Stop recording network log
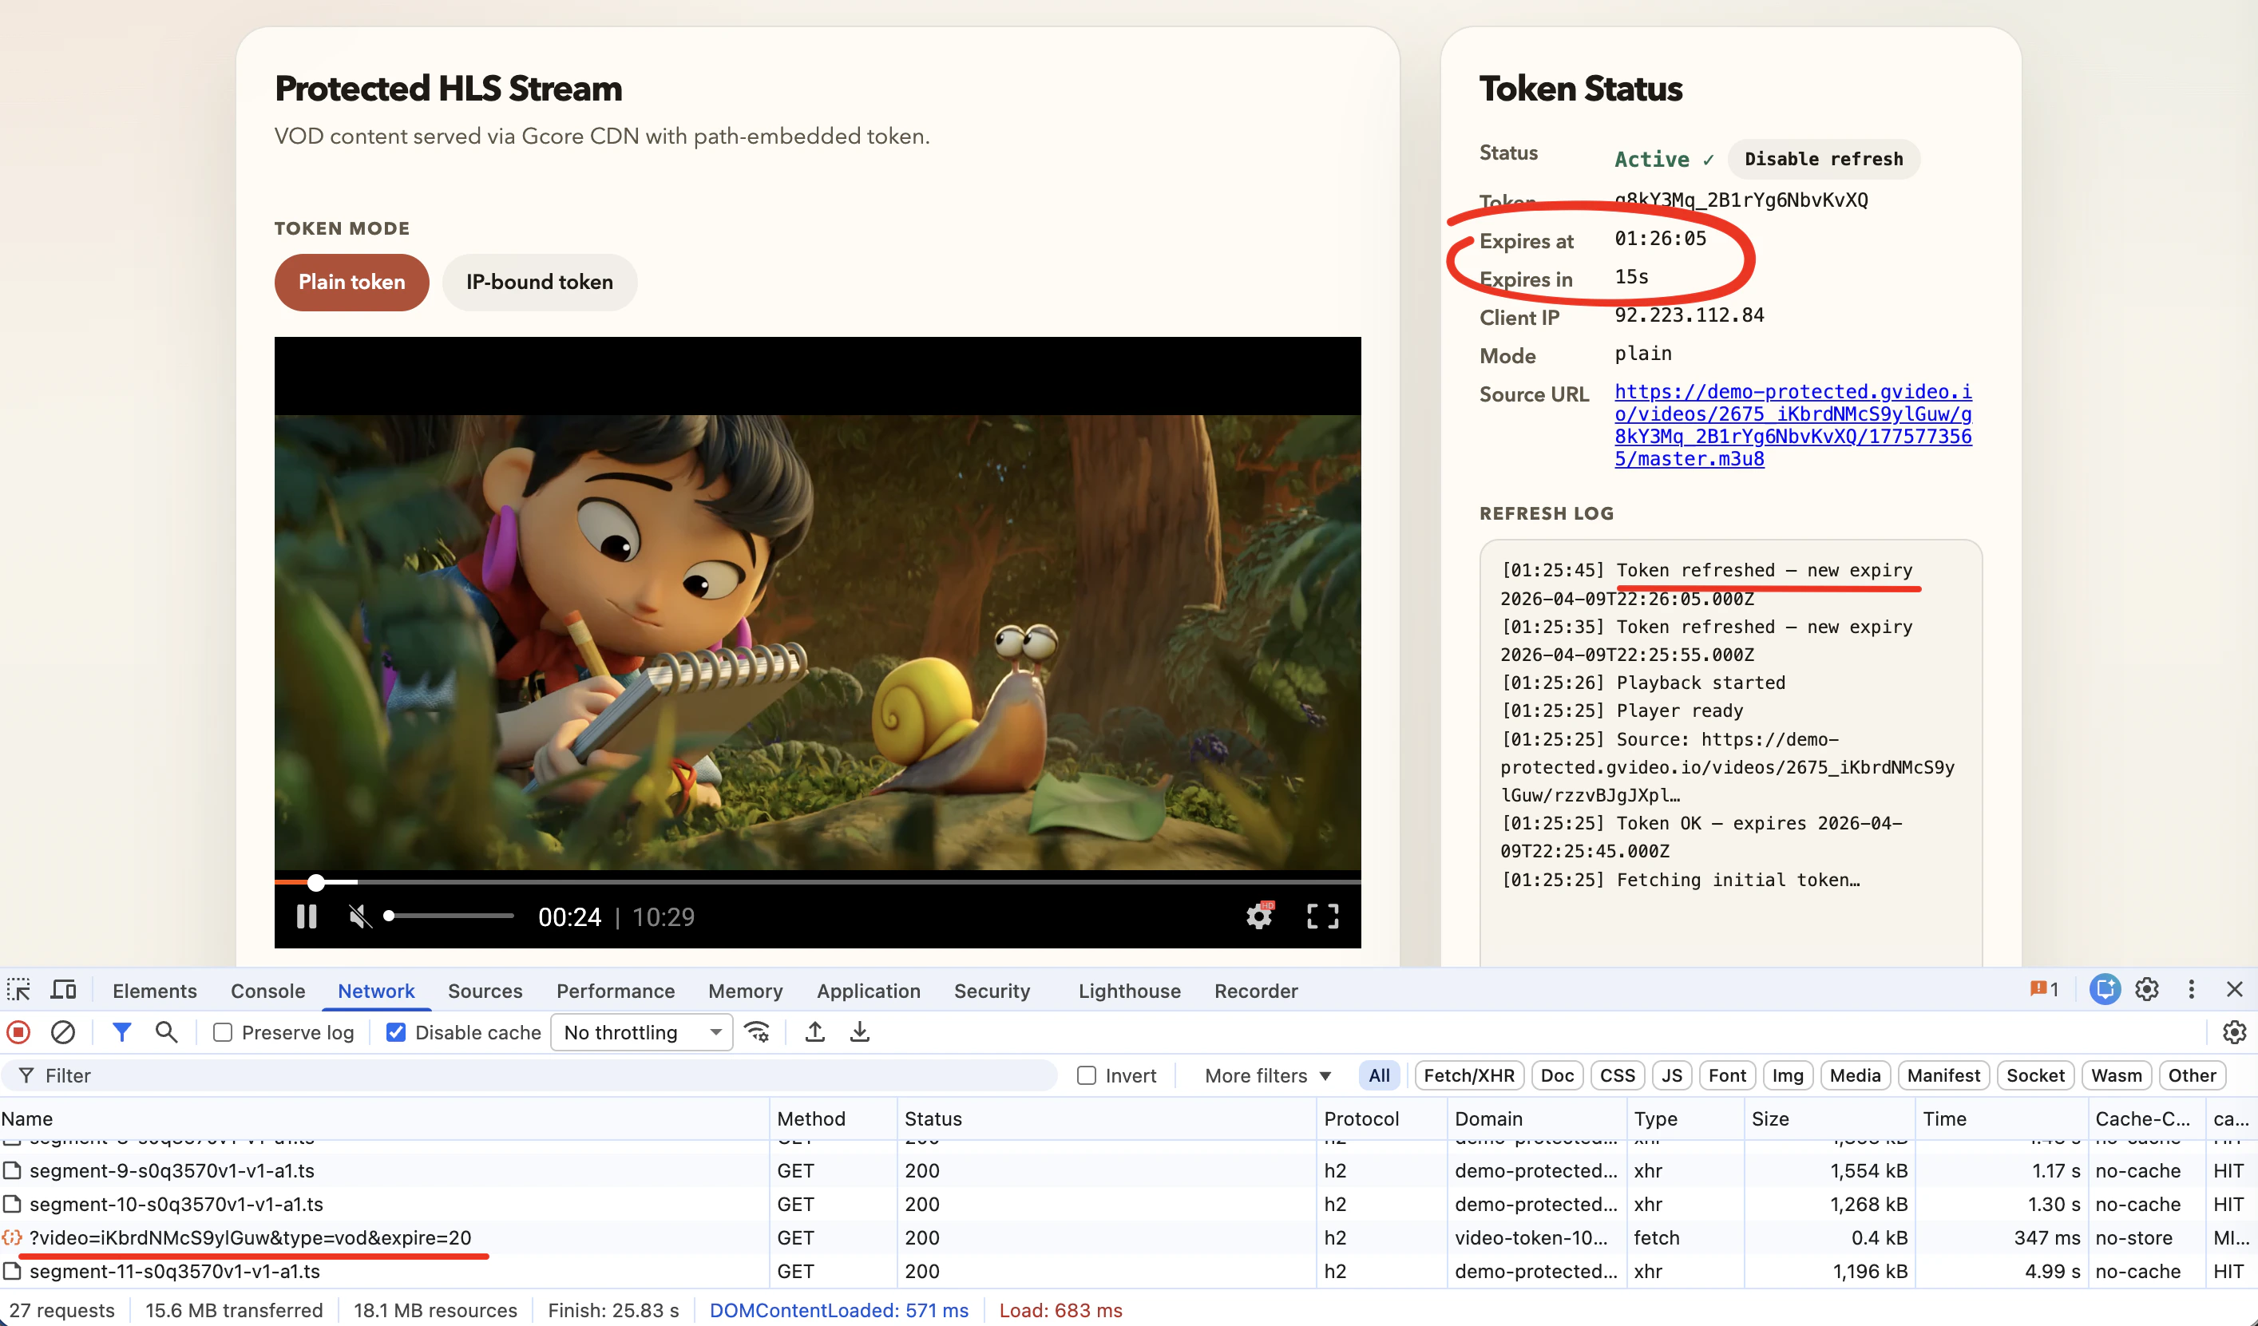This screenshot has width=2258, height=1326. (18, 1032)
